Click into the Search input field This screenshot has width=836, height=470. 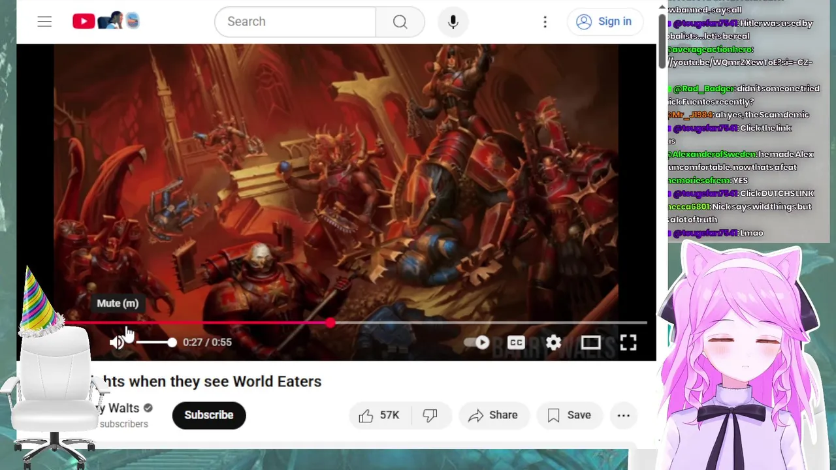(x=295, y=22)
